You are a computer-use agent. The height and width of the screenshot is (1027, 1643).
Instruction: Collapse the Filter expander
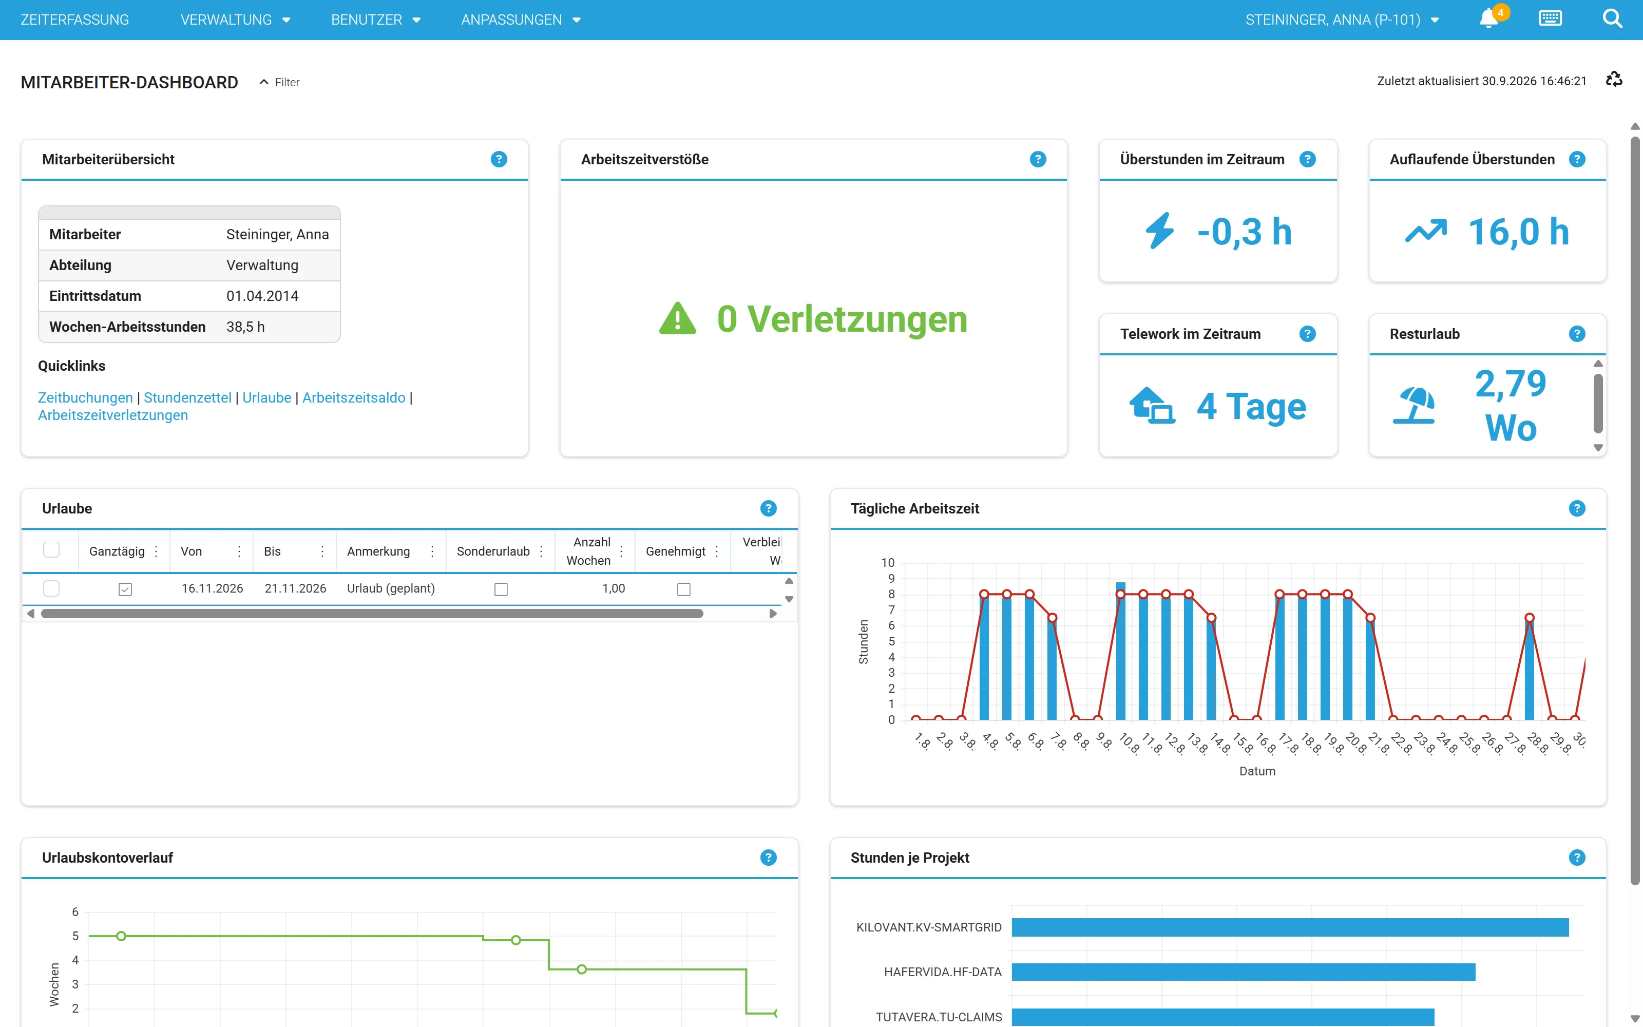279,82
